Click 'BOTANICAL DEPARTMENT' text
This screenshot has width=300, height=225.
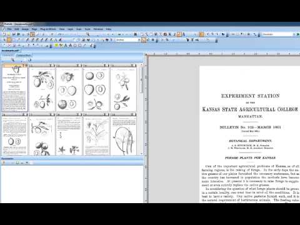point(250,141)
